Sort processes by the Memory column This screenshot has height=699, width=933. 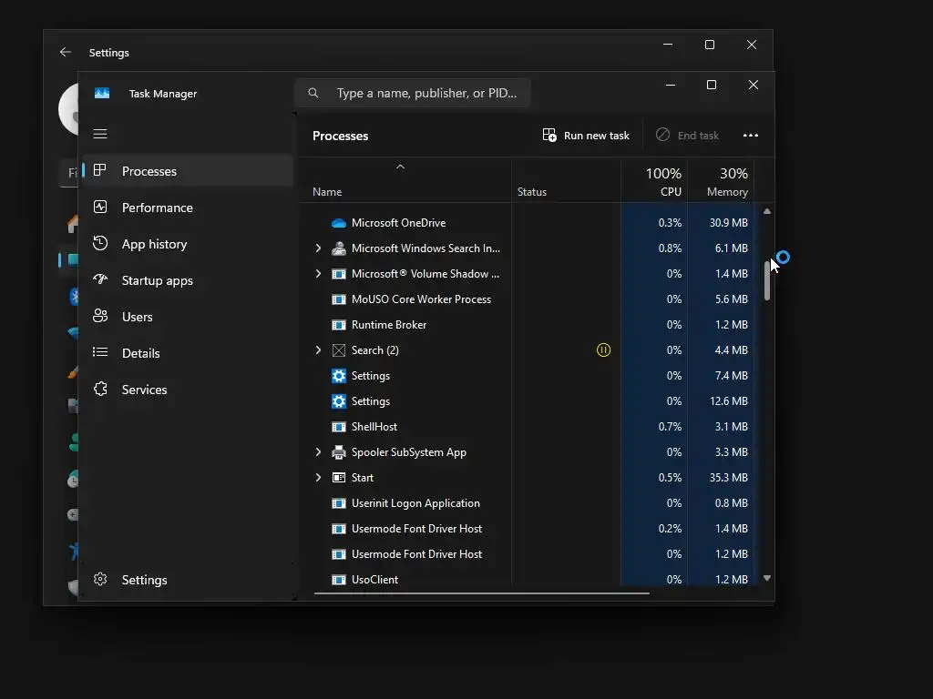pyautogui.click(x=721, y=181)
